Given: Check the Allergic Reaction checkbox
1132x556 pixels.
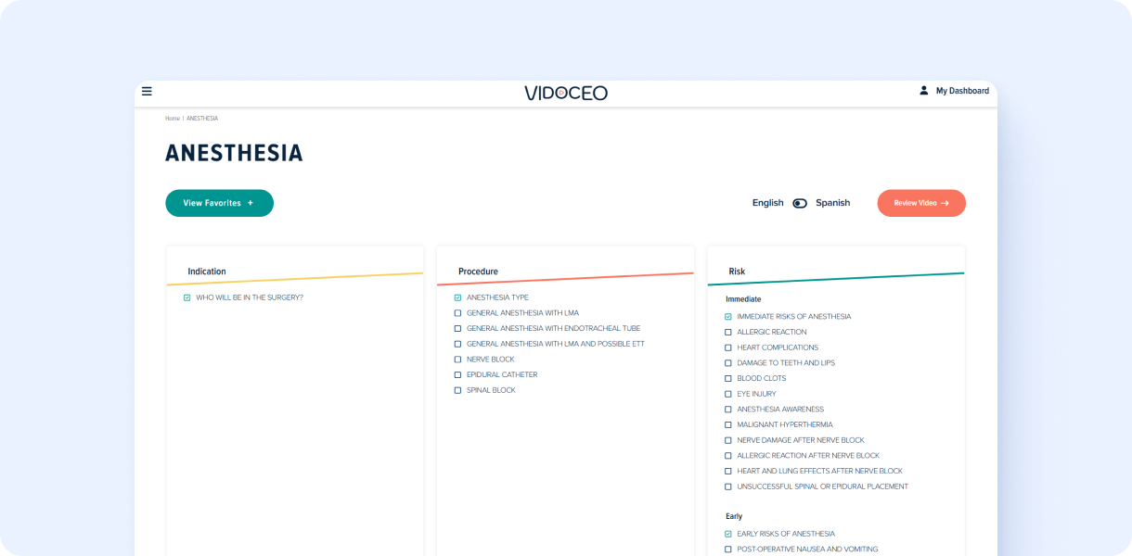Looking at the screenshot, I should (x=728, y=332).
